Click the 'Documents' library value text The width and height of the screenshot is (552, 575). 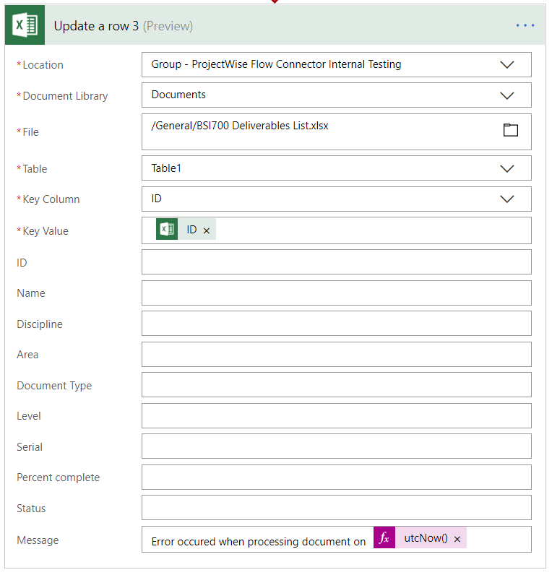click(x=178, y=95)
